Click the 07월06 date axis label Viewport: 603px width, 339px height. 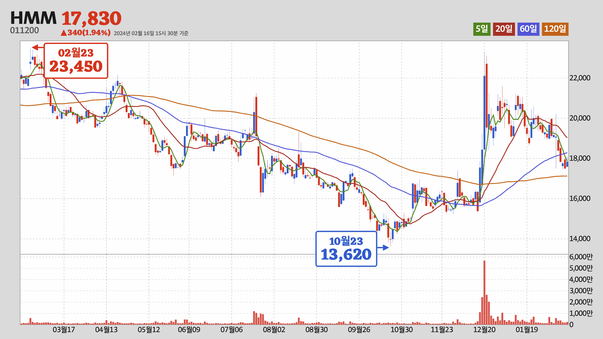232,330
